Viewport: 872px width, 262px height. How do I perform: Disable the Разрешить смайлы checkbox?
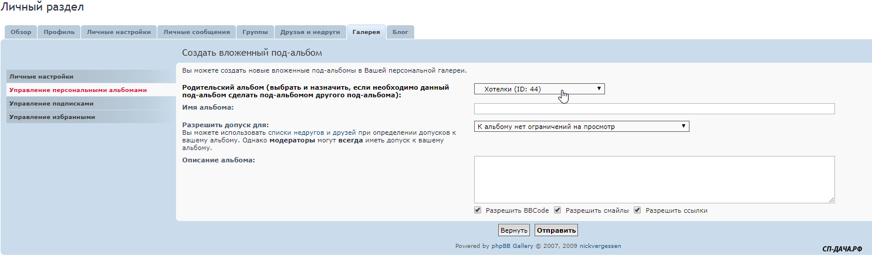(557, 210)
